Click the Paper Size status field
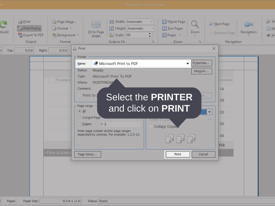This screenshot has width=275, height=206. [x=60, y=201]
